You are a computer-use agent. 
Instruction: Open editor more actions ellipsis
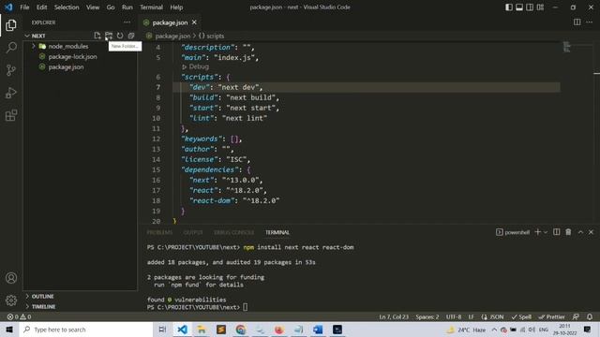click(x=590, y=22)
